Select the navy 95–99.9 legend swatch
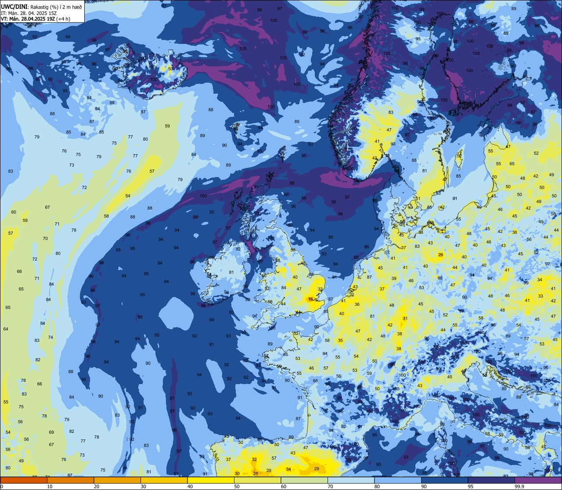The width and height of the screenshot is (562, 490). [x=491, y=480]
